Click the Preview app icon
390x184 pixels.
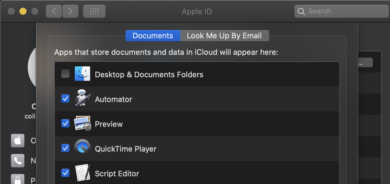tap(82, 123)
